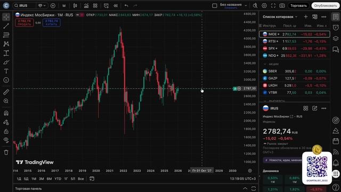
Task: Click the КУПИТЬ buy price button
Action: coord(52,22)
